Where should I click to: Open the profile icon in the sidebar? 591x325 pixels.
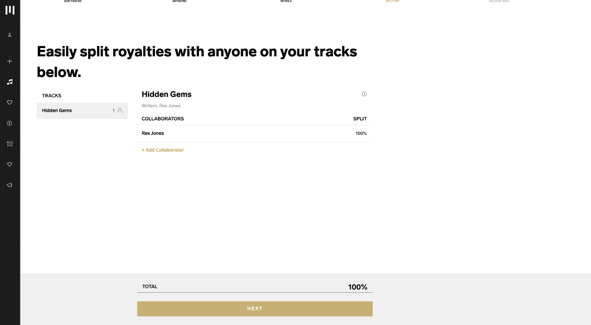(x=10, y=35)
